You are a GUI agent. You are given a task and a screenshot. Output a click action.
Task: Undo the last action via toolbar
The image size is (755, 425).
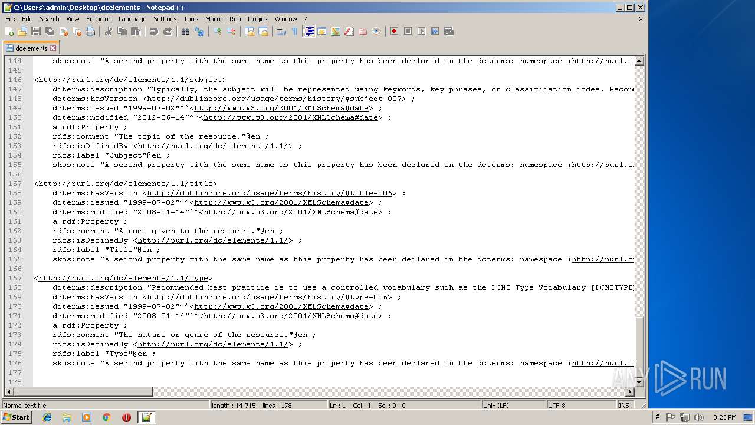tap(154, 31)
